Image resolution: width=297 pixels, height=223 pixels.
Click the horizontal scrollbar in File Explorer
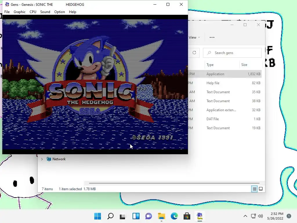point(174,183)
